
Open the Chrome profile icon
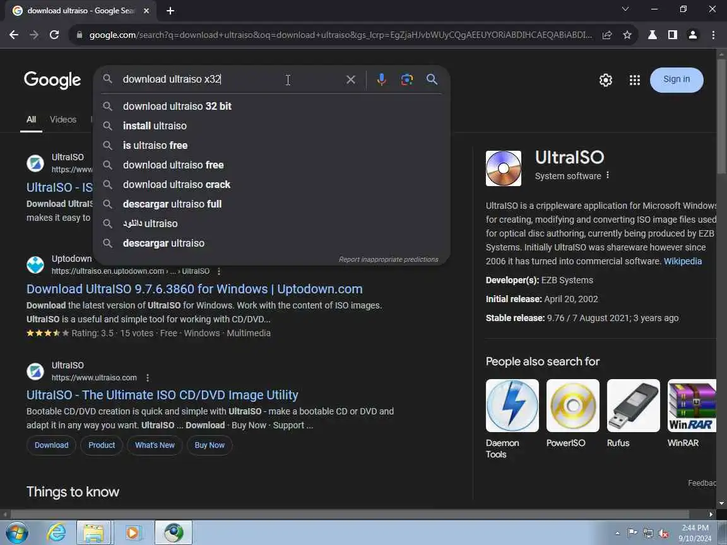click(x=693, y=35)
